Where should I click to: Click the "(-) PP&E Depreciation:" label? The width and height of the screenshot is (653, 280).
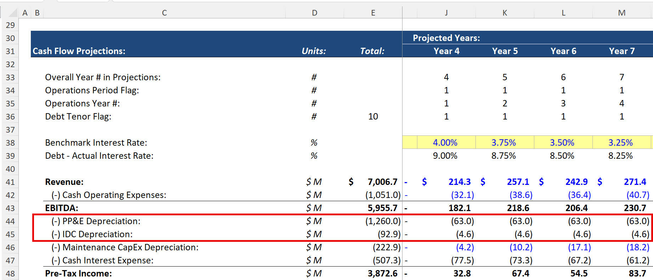[96, 221]
